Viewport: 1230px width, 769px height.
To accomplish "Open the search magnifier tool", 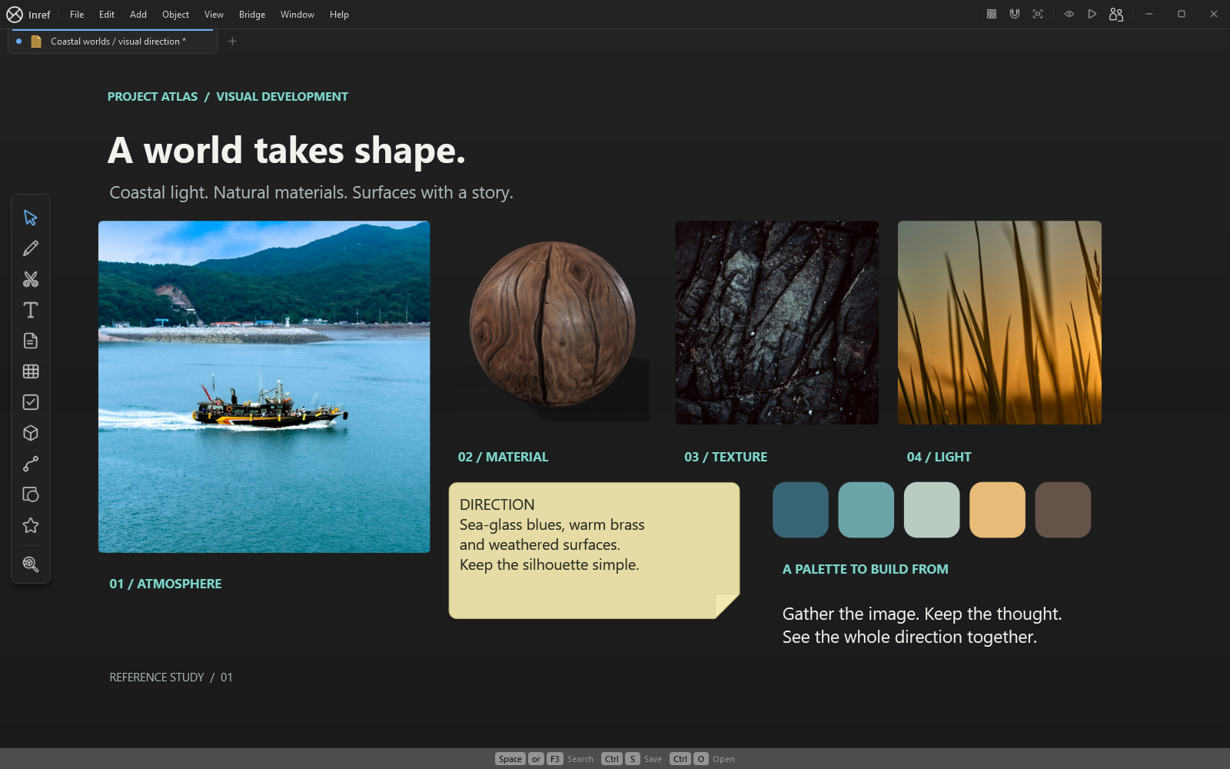I will click(31, 564).
